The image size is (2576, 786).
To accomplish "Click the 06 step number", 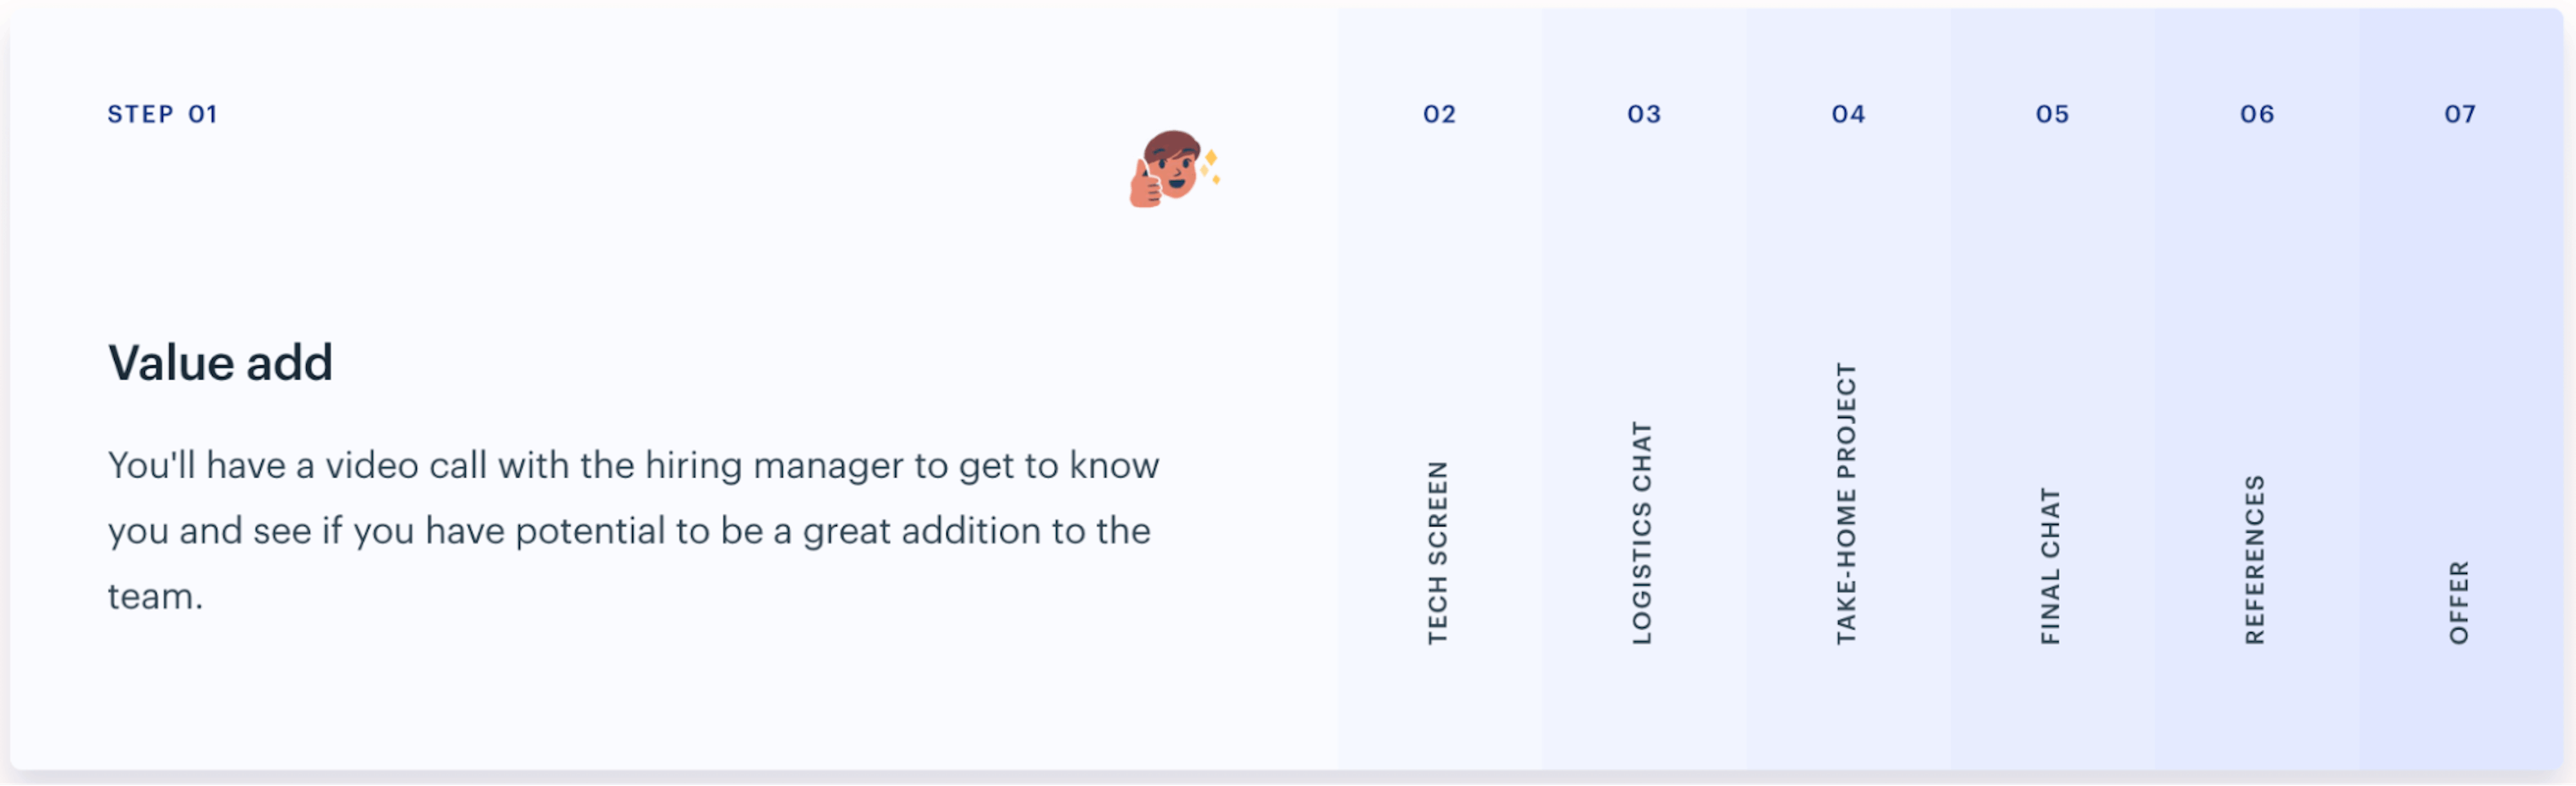I will pyautogui.click(x=2257, y=114).
